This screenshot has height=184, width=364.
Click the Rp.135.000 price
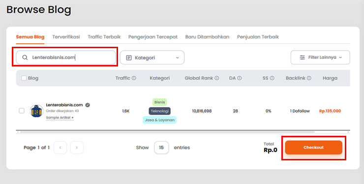(x=330, y=111)
